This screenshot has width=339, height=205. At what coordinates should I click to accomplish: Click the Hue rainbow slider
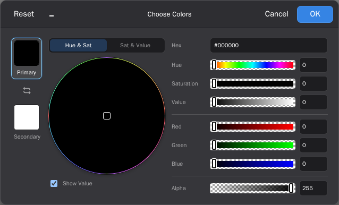(x=252, y=65)
